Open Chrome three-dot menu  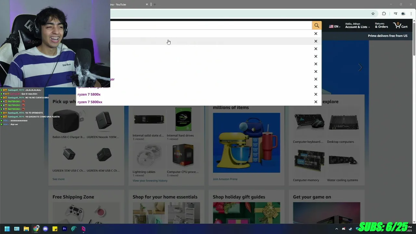411,14
